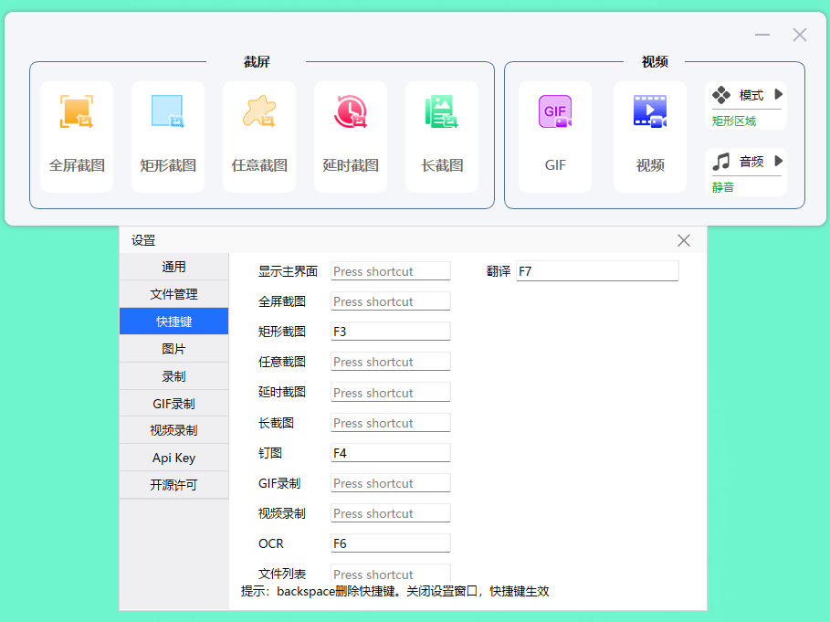Open the GIF录制 settings tab
The image size is (830, 622).
[x=173, y=403]
